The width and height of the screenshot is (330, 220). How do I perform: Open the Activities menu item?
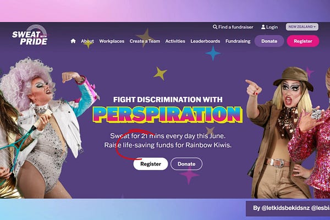(x=175, y=41)
